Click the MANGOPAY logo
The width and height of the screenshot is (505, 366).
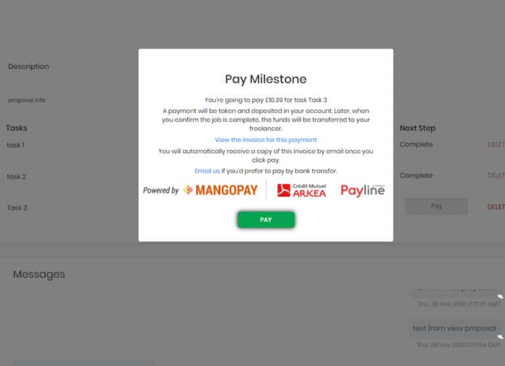pos(220,190)
